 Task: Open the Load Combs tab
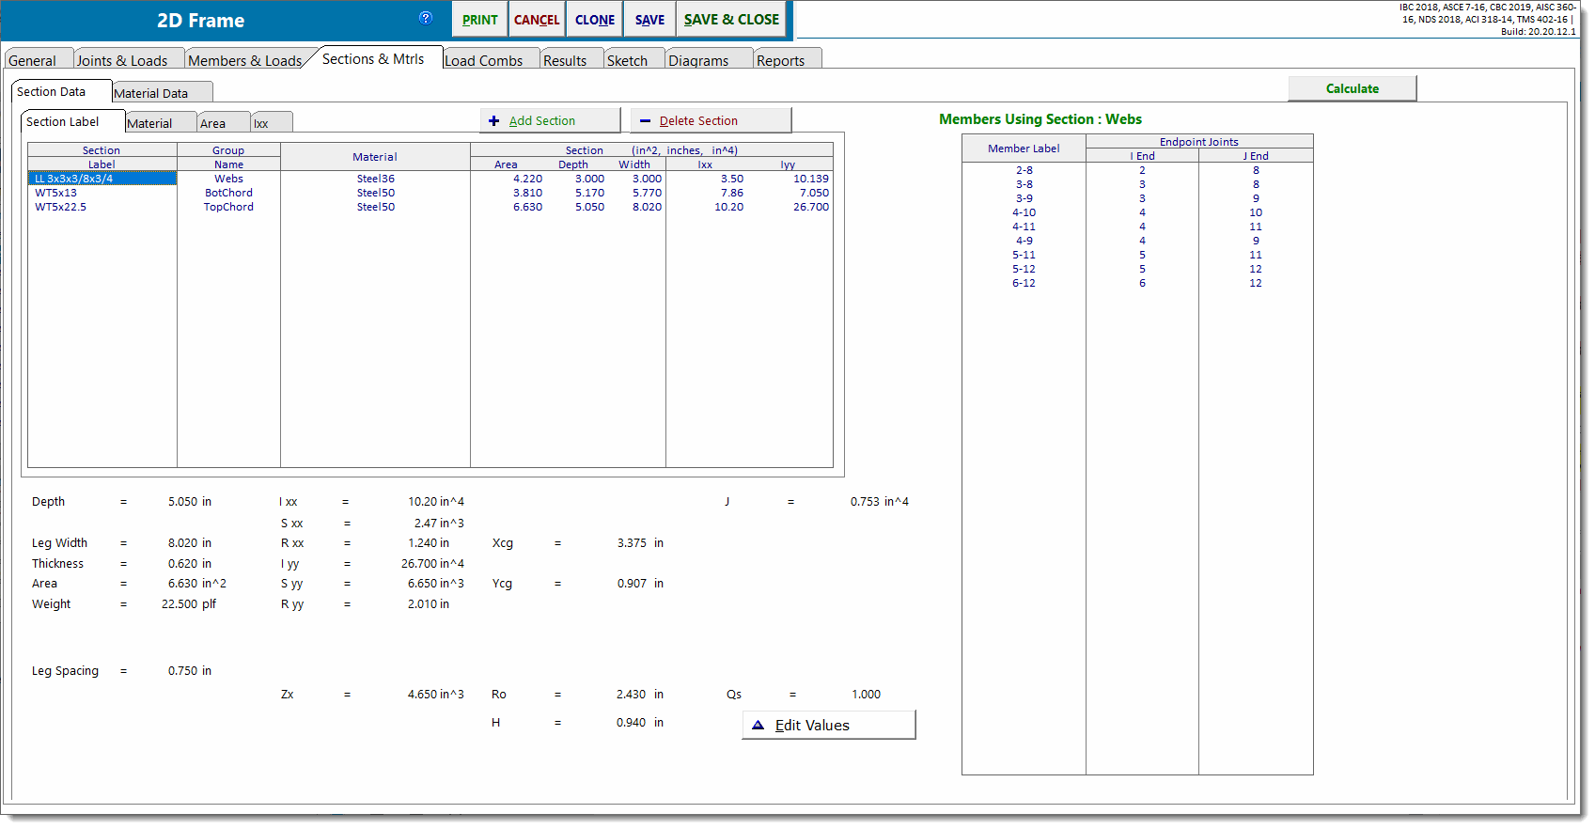(x=483, y=61)
